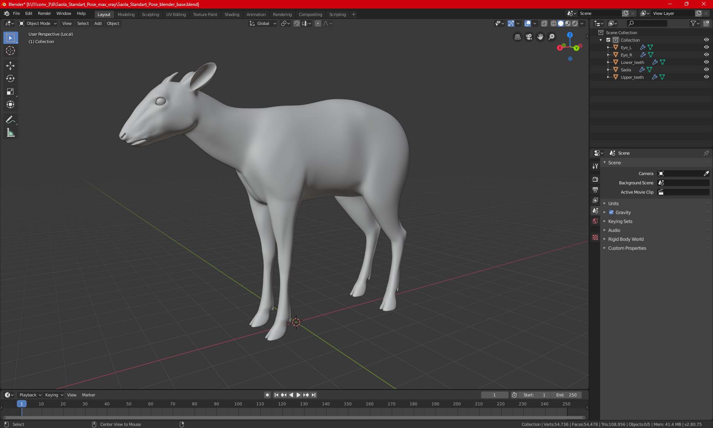Open the Render menu
The image size is (713, 428).
44,13
